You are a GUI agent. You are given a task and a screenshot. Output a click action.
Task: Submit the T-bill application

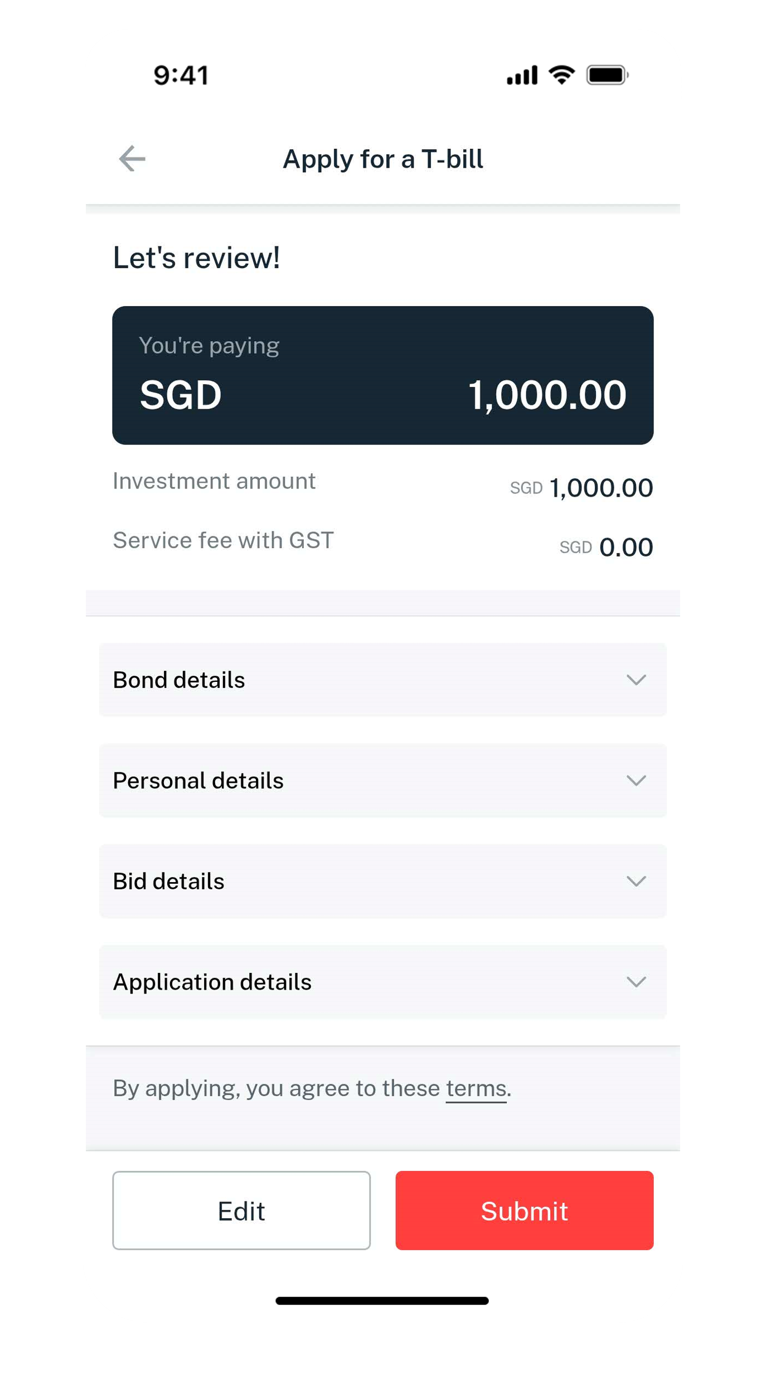click(x=524, y=1210)
